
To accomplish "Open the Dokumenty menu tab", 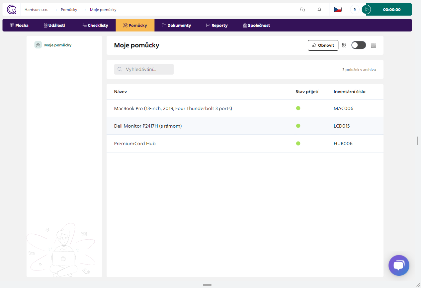I will tap(176, 25).
